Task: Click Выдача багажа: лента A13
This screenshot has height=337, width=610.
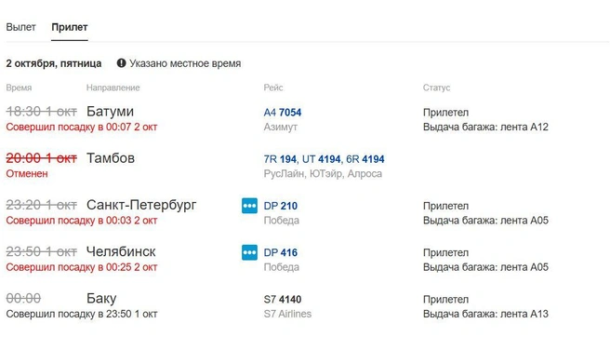Action: pyautogui.click(x=485, y=314)
